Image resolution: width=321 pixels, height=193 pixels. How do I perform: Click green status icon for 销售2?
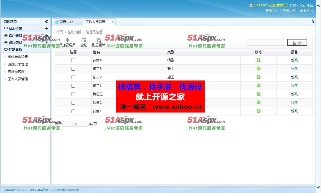click(x=259, y=102)
